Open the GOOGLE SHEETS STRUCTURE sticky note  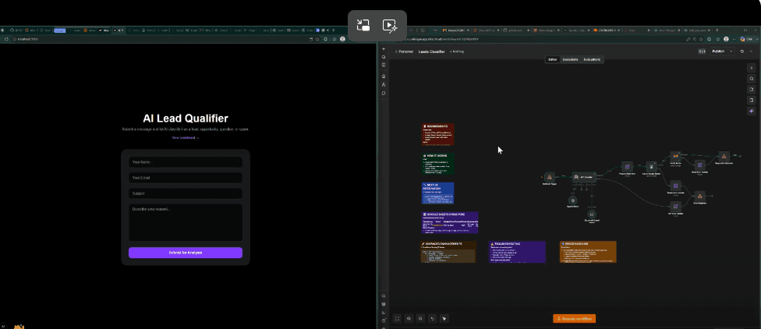coord(449,222)
